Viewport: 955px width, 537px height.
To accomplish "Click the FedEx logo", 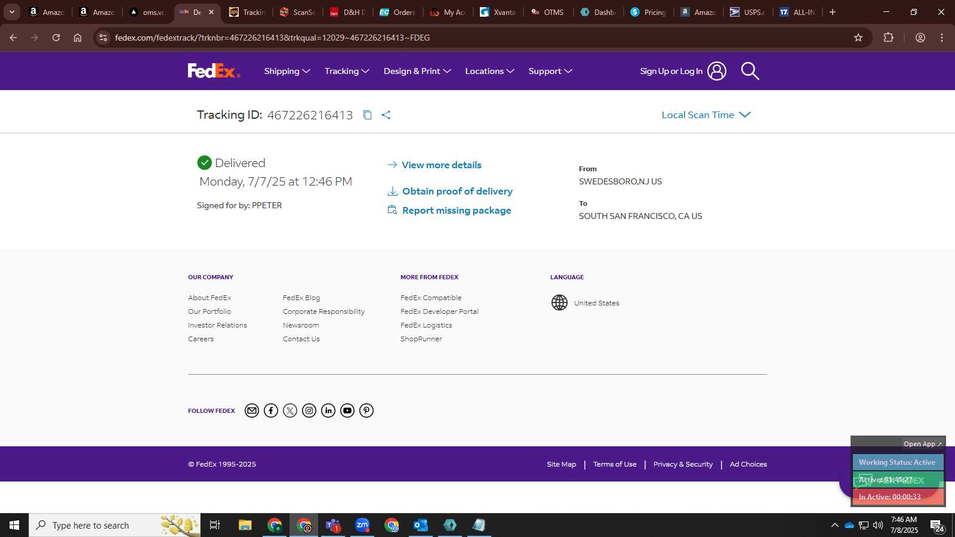I will pos(214,71).
